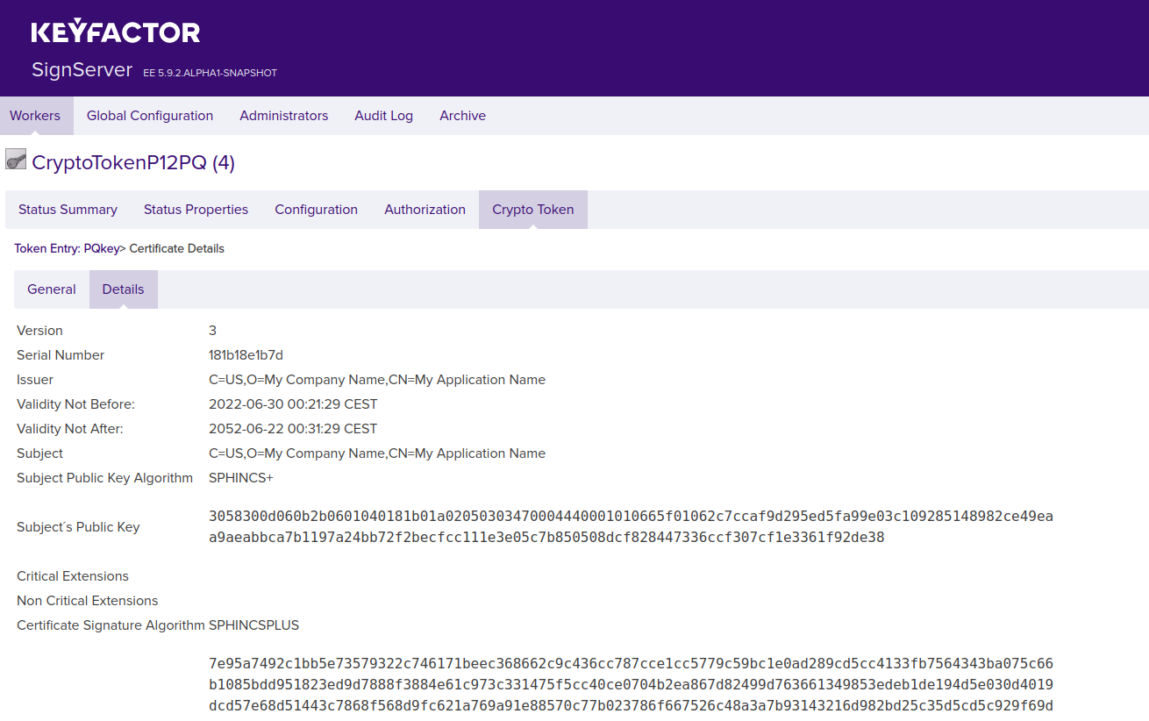1149x721 pixels.
Task: Click the SPHINCSPLUS signature algorithm value
Action: point(253,625)
